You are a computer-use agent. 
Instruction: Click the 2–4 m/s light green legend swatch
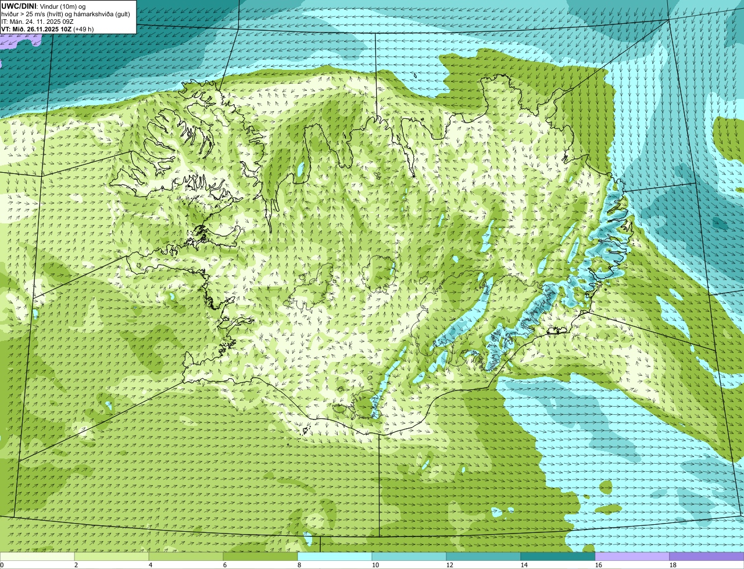tap(112, 557)
